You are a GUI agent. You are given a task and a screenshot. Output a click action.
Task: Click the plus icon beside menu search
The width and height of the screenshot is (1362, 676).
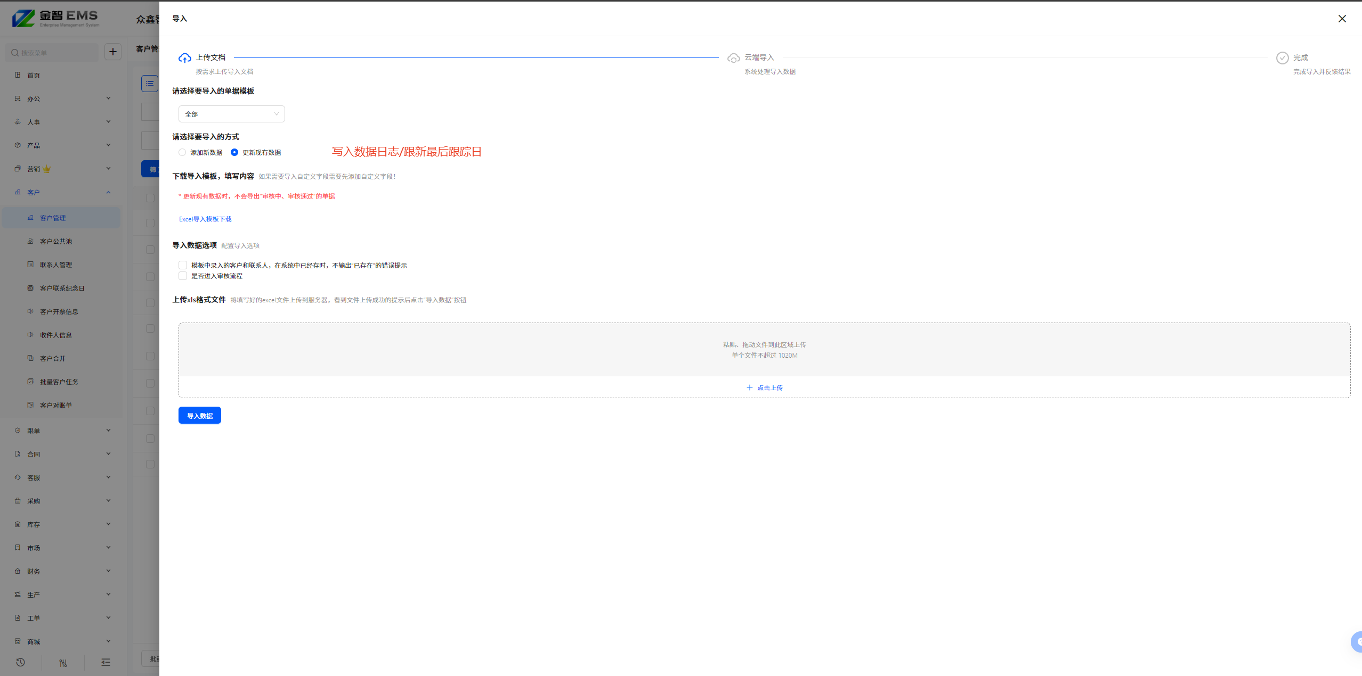113,52
